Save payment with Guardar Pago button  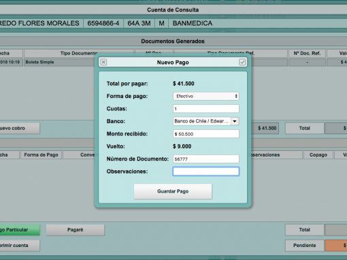pyautogui.click(x=173, y=191)
